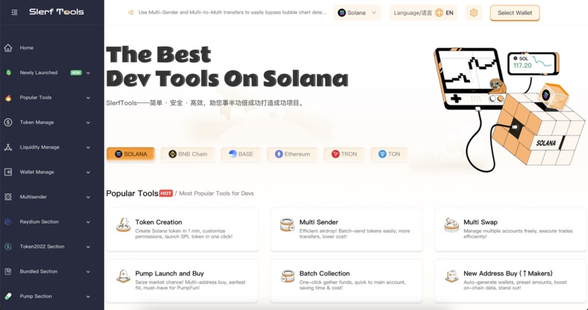This screenshot has width=588, height=310.
Task: Click the Wallet Manage wallet icon
Action: 8,172
